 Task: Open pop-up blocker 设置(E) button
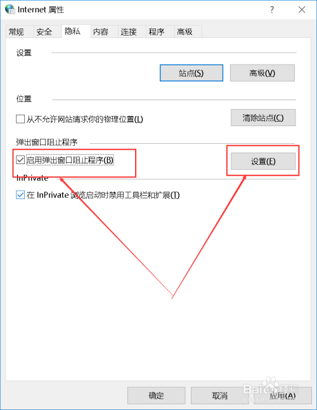263,162
